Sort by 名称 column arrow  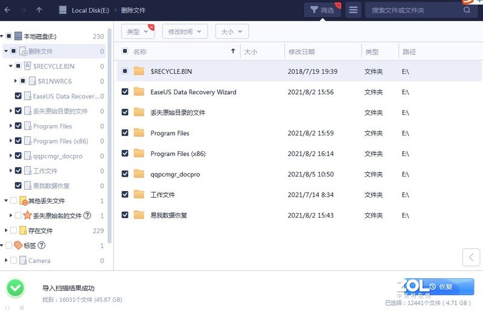(x=233, y=51)
